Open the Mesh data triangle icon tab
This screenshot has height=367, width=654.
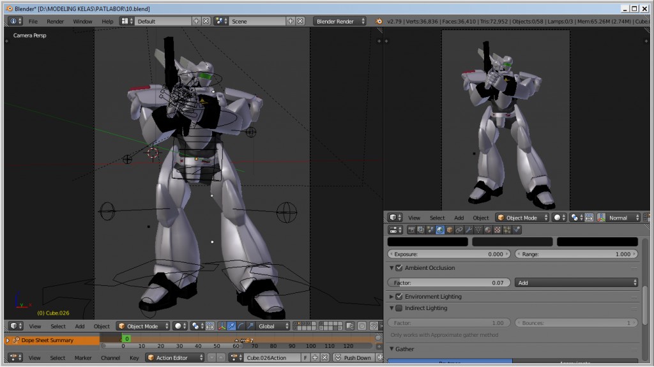pyautogui.click(x=478, y=230)
